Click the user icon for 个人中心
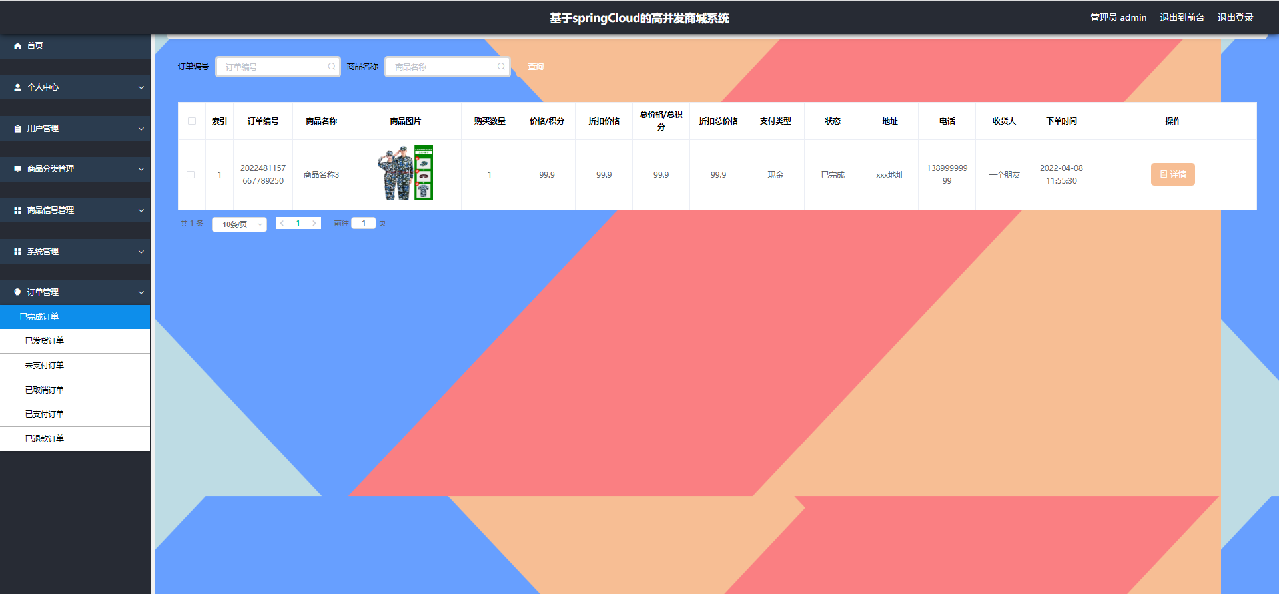The height and width of the screenshot is (594, 1279). click(18, 87)
